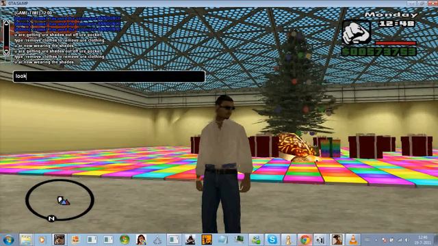The height and width of the screenshot is (246, 438).
Task: Click the in-game clock showing 12:48
Action: [x=397, y=23]
